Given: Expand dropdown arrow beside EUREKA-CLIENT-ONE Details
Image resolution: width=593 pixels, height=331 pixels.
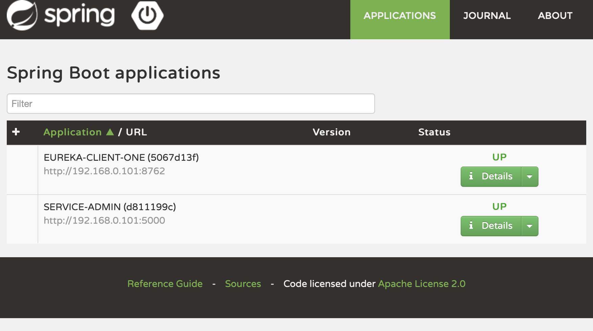Looking at the screenshot, I should coord(530,177).
